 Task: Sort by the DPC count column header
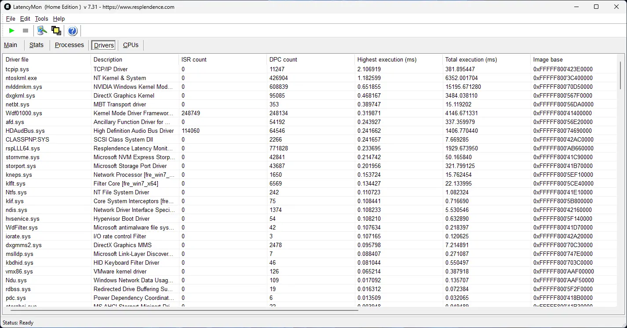[x=311, y=59]
